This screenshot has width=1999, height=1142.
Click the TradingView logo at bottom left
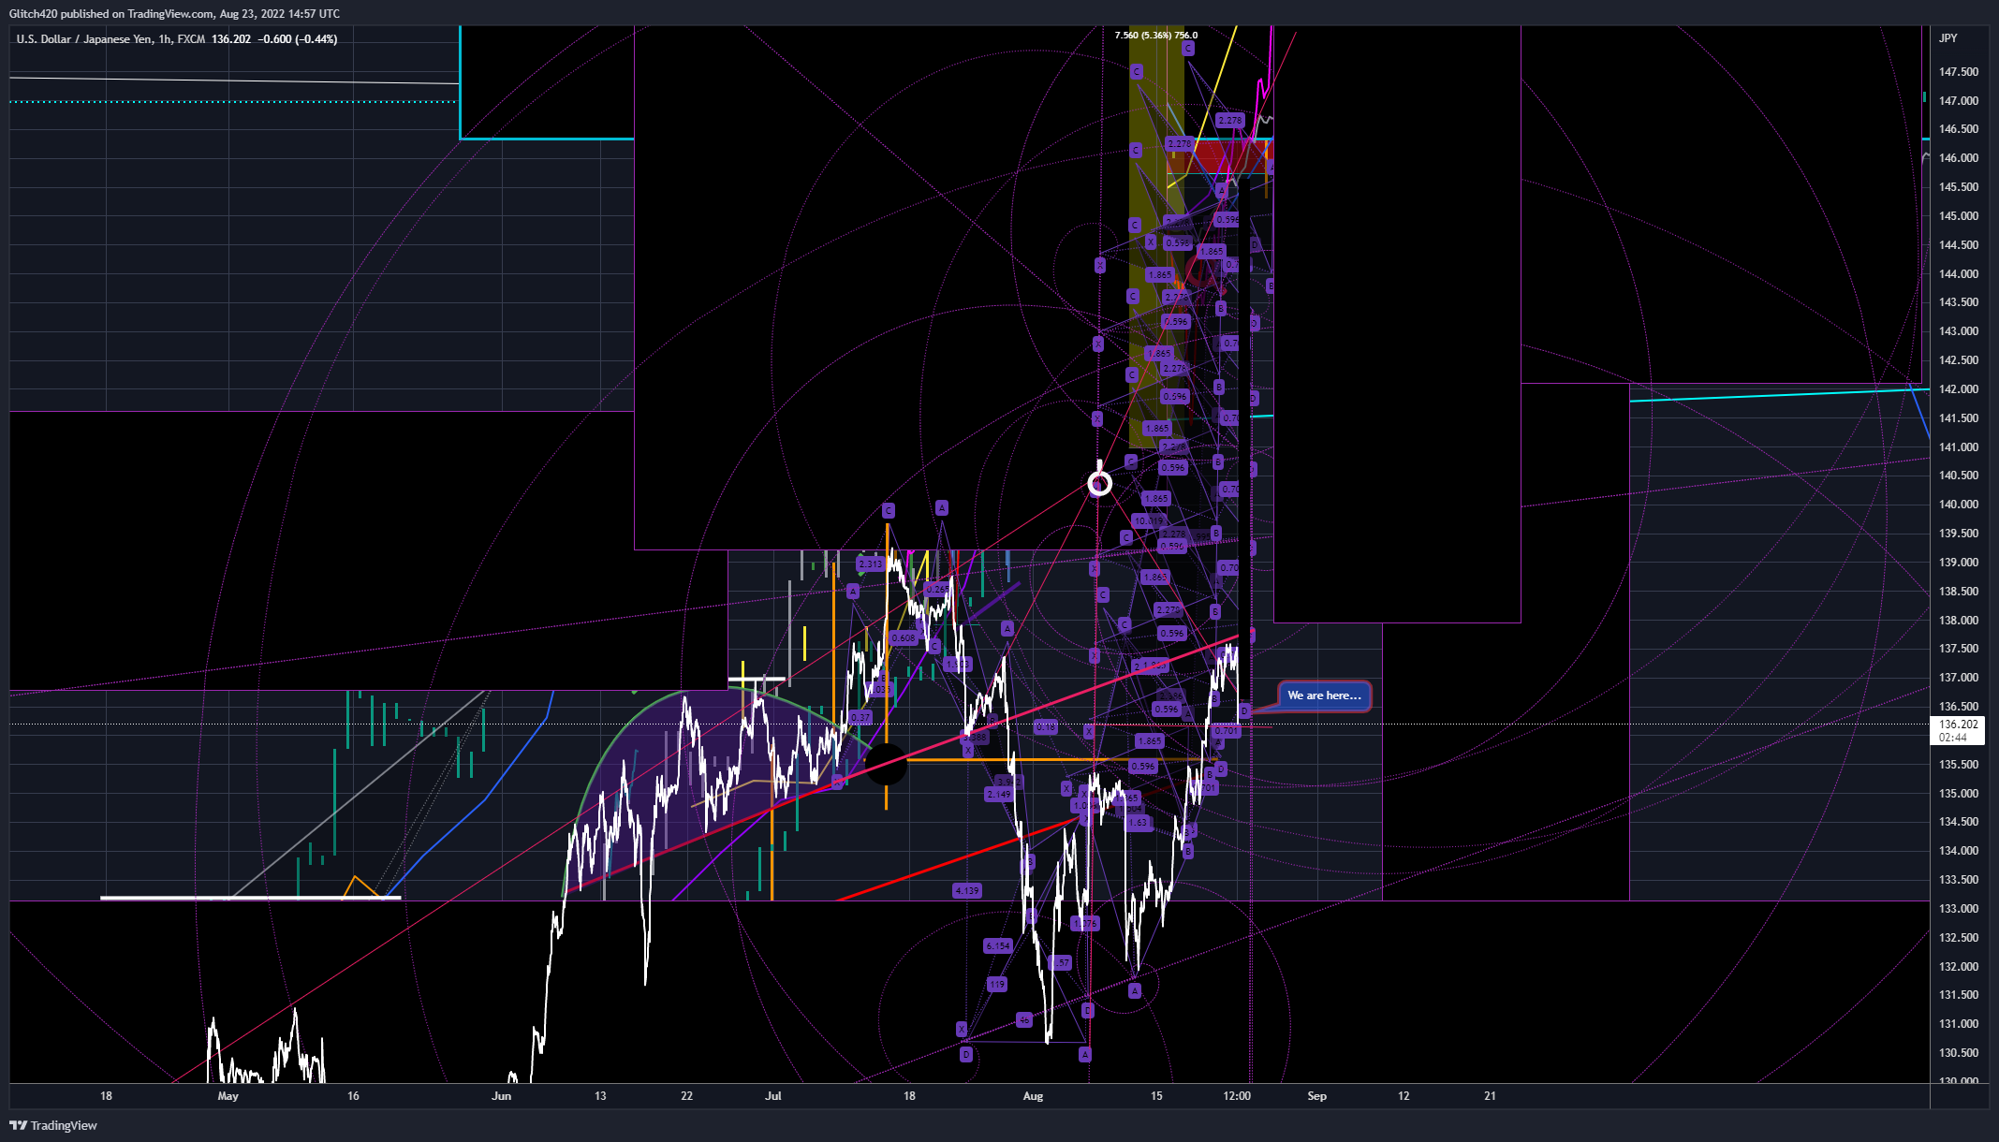pyautogui.click(x=53, y=1125)
